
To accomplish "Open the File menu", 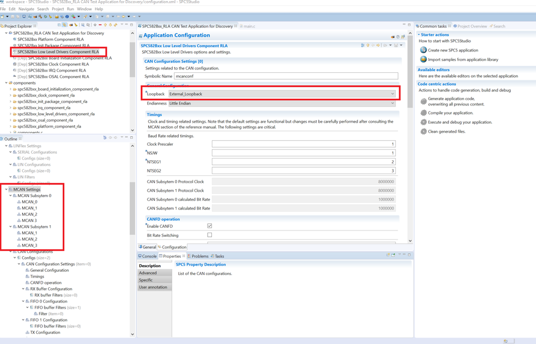I will coord(3,9).
